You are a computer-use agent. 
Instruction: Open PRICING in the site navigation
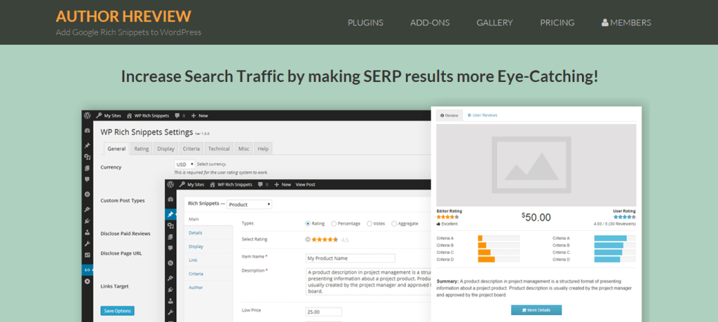pos(557,22)
